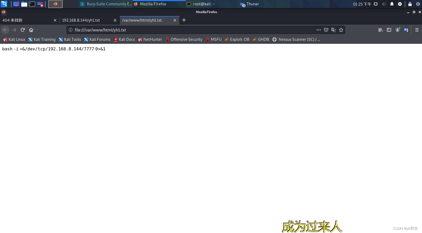Open Kali Tools bookmark
Screen dimensions: 422x233
click(x=70, y=39)
